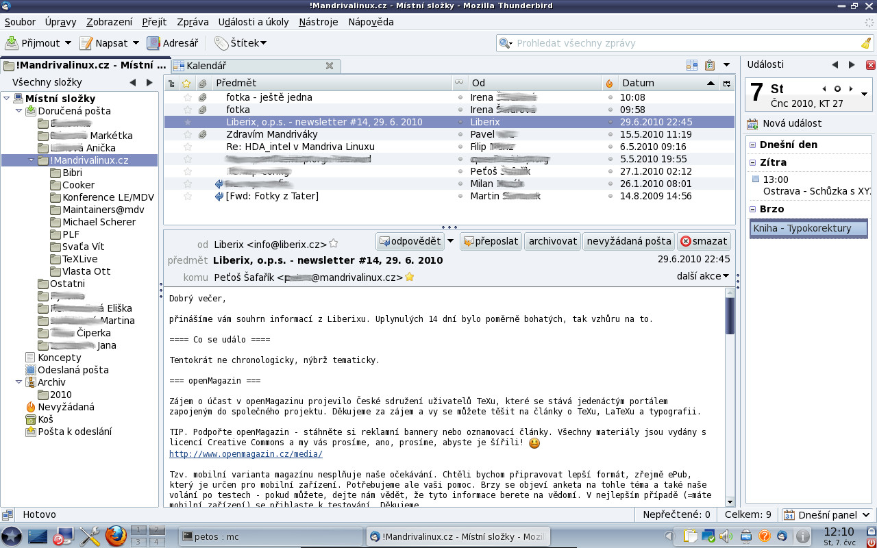Image resolution: width=877 pixels, height=548 pixels.
Task: Toggle the star on 'Zdravím Mandriváky' message
Action: (188, 134)
